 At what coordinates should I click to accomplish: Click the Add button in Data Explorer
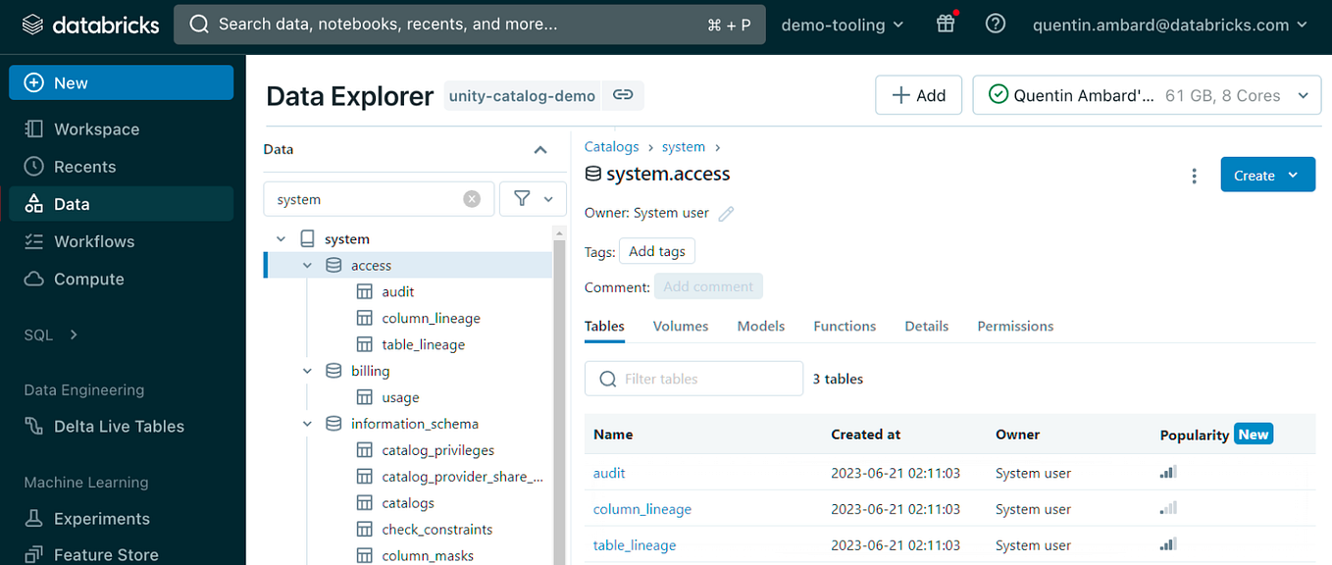click(918, 94)
